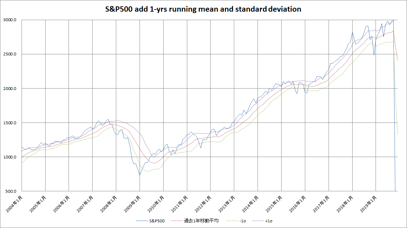Click the 2014年1月 x-axis label
Image resolution: width=407 pixels, height=228 pixels.
[x=250, y=204]
